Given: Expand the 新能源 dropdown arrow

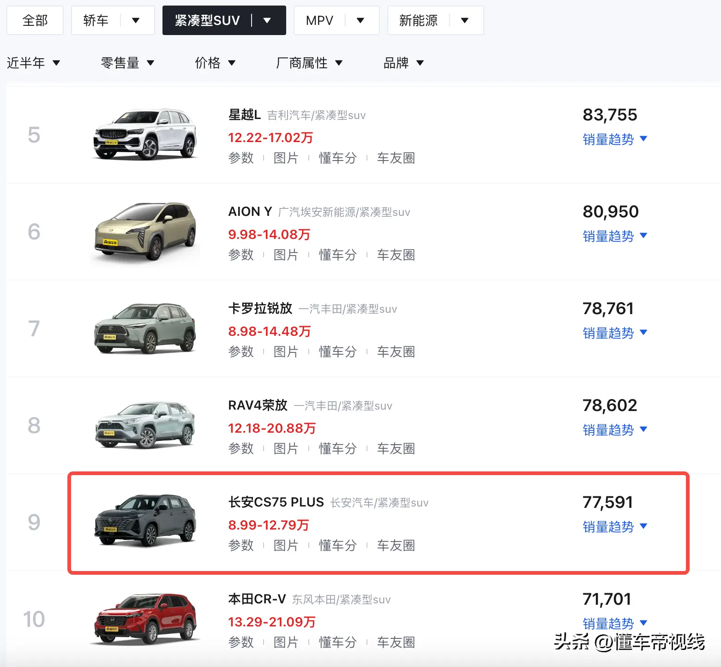Looking at the screenshot, I should coord(465,20).
